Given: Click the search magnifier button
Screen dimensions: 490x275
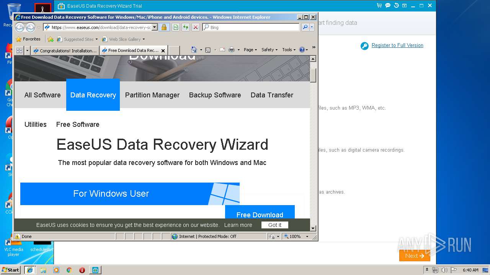Looking at the screenshot, I should [x=305, y=27].
